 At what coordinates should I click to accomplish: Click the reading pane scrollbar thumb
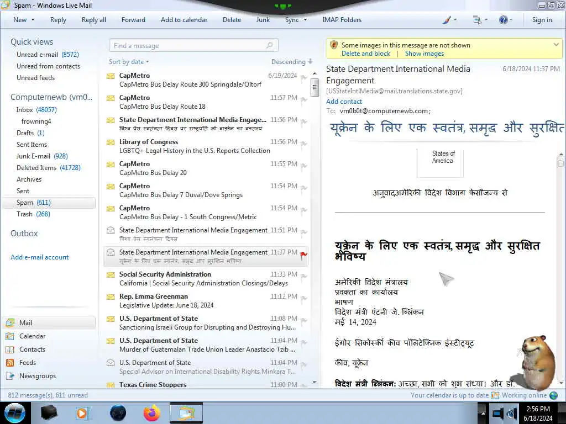560,162
